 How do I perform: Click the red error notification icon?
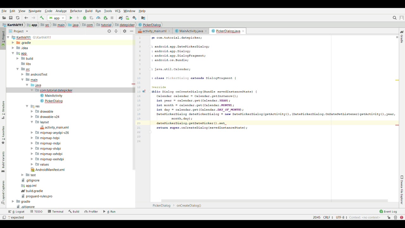(402, 218)
